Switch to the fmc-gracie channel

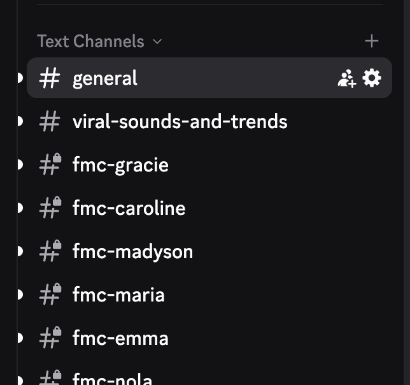point(120,165)
